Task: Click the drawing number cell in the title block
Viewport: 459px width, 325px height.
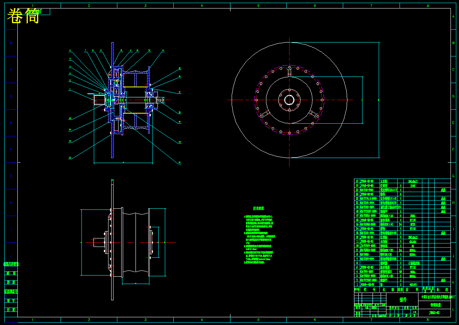Action: click(434, 313)
